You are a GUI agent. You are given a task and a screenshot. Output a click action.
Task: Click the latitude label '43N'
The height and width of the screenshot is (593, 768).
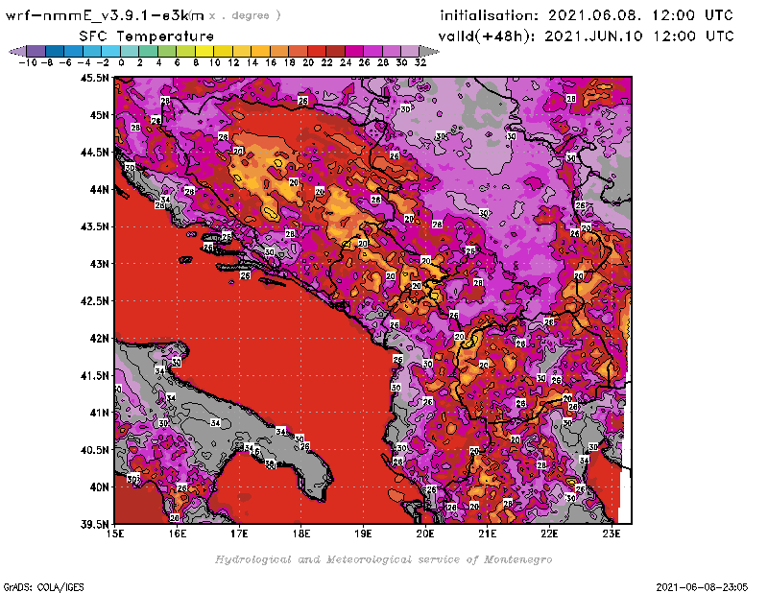click(x=99, y=264)
